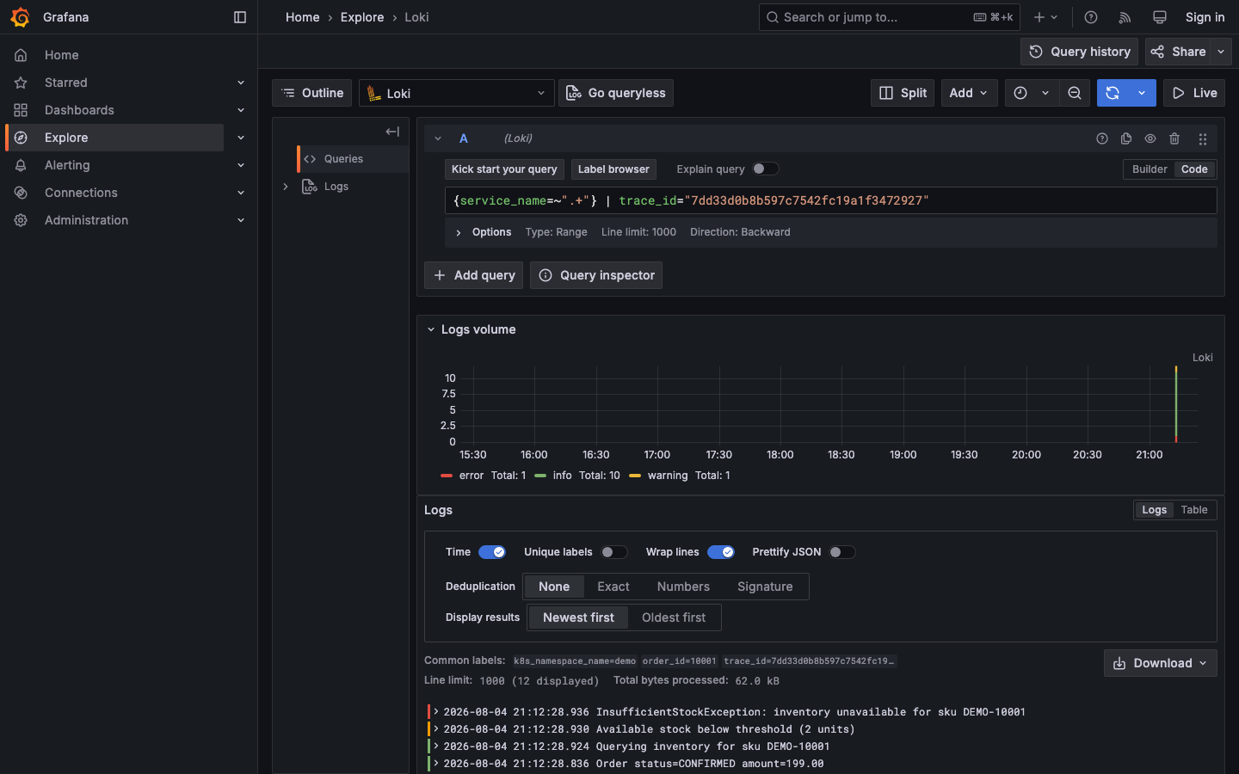Click Kick start your query
The width and height of the screenshot is (1239, 774).
[x=504, y=169]
